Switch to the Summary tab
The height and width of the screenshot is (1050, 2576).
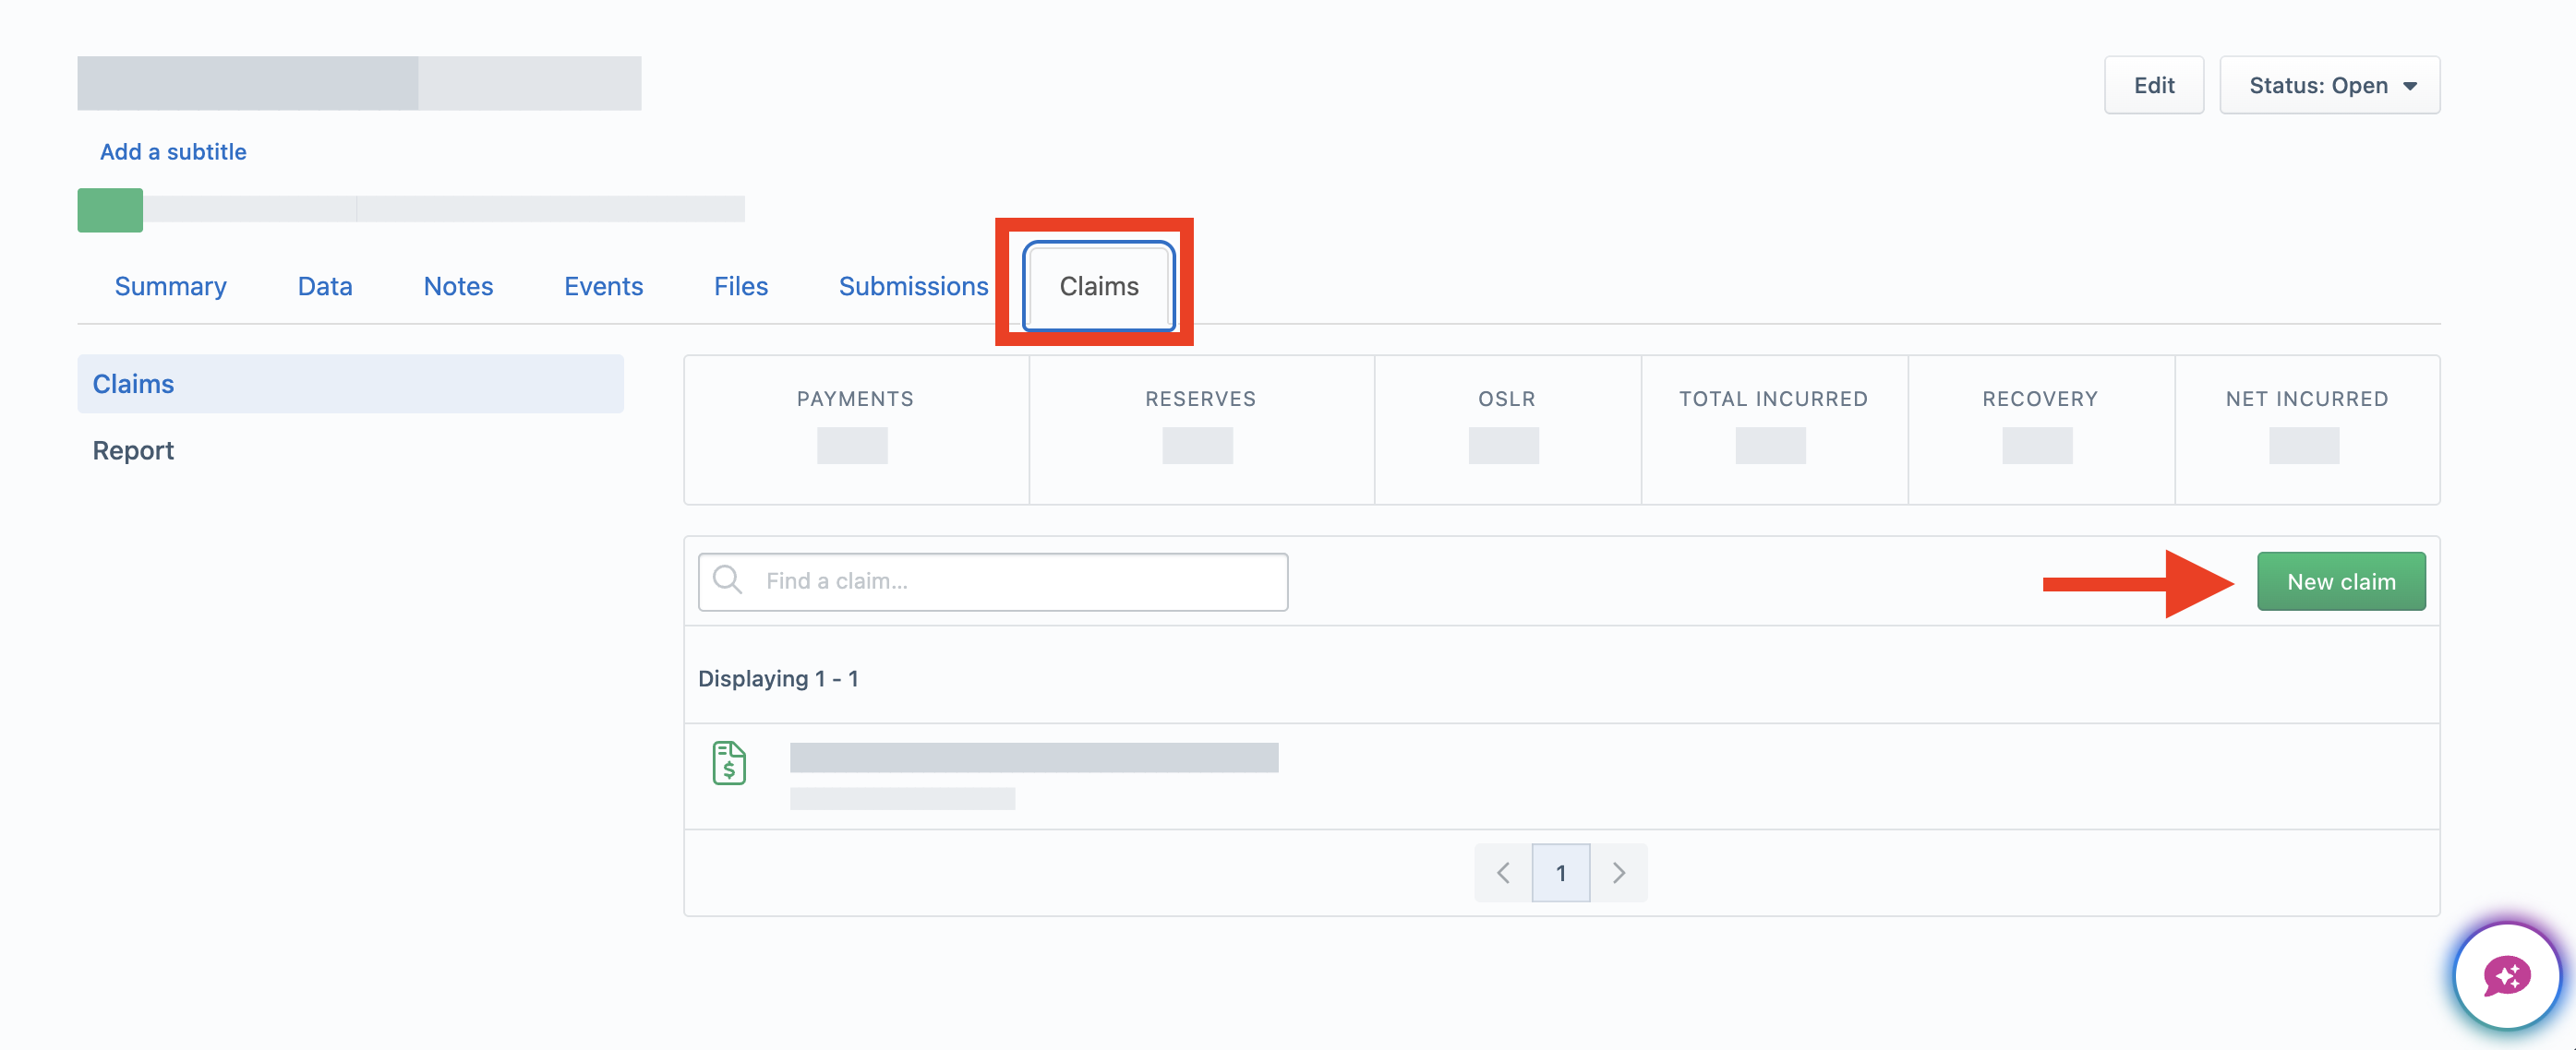pyautogui.click(x=171, y=286)
